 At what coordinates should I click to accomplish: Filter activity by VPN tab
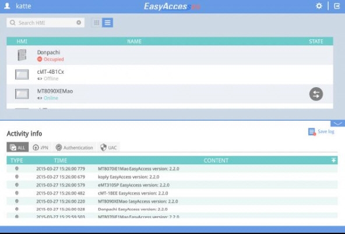click(x=40, y=147)
